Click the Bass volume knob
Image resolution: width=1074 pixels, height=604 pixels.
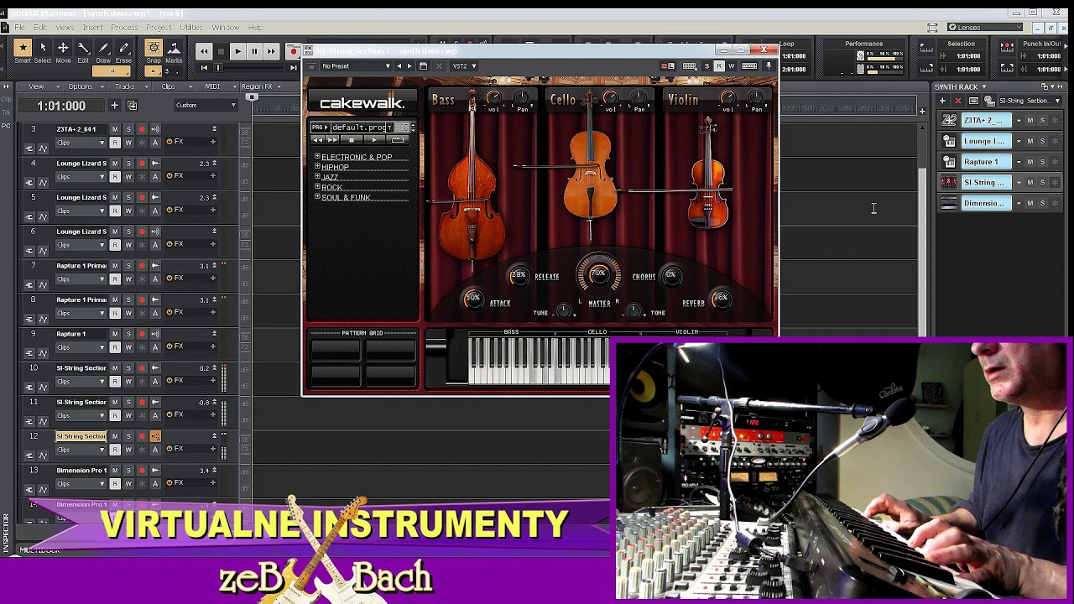493,99
